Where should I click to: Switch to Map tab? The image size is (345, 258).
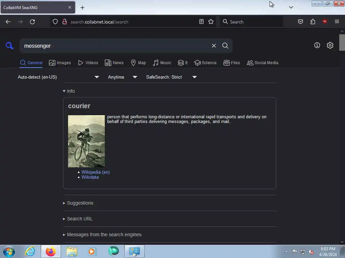pyautogui.click(x=138, y=63)
